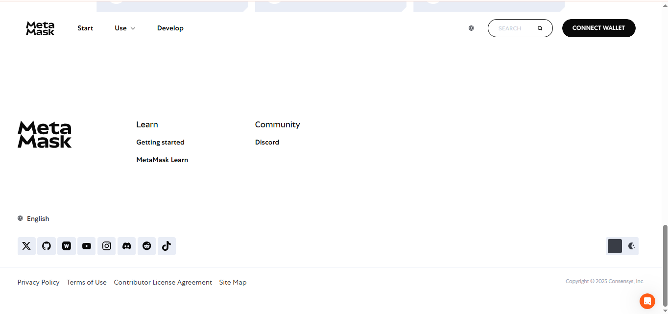
Task: Open the Contributor License Agreement link
Action: click(163, 282)
